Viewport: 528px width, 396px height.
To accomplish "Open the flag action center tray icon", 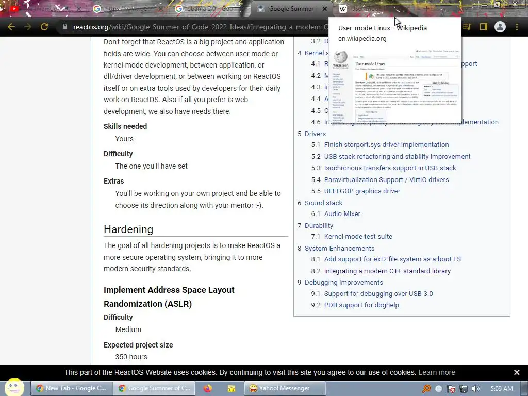I will coord(451,389).
